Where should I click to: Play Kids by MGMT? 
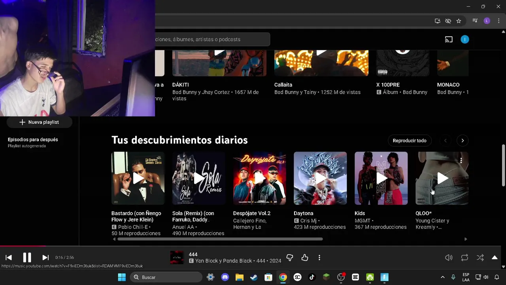pos(381,178)
